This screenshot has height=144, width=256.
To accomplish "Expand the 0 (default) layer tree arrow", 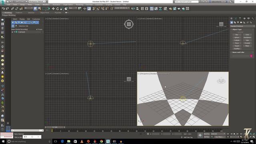I will (12, 32).
